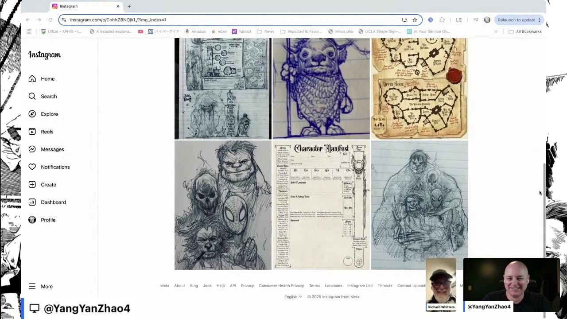
Task: Open Chrome three-dot menu
Action: 539,20
